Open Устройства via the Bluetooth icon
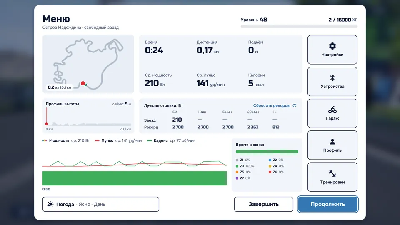 pyautogui.click(x=332, y=78)
